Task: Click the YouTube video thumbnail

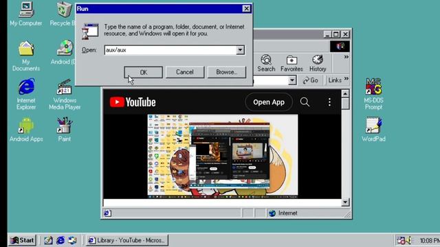Action: tap(223, 156)
